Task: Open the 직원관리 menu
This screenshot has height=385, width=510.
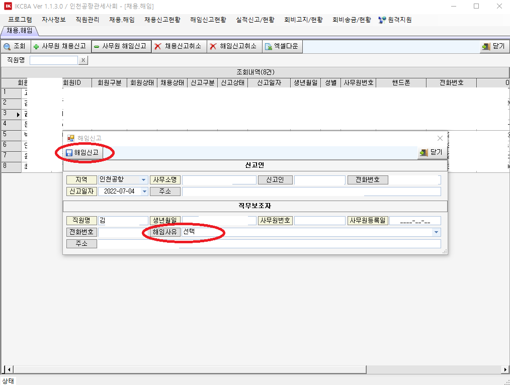Action: (87, 20)
